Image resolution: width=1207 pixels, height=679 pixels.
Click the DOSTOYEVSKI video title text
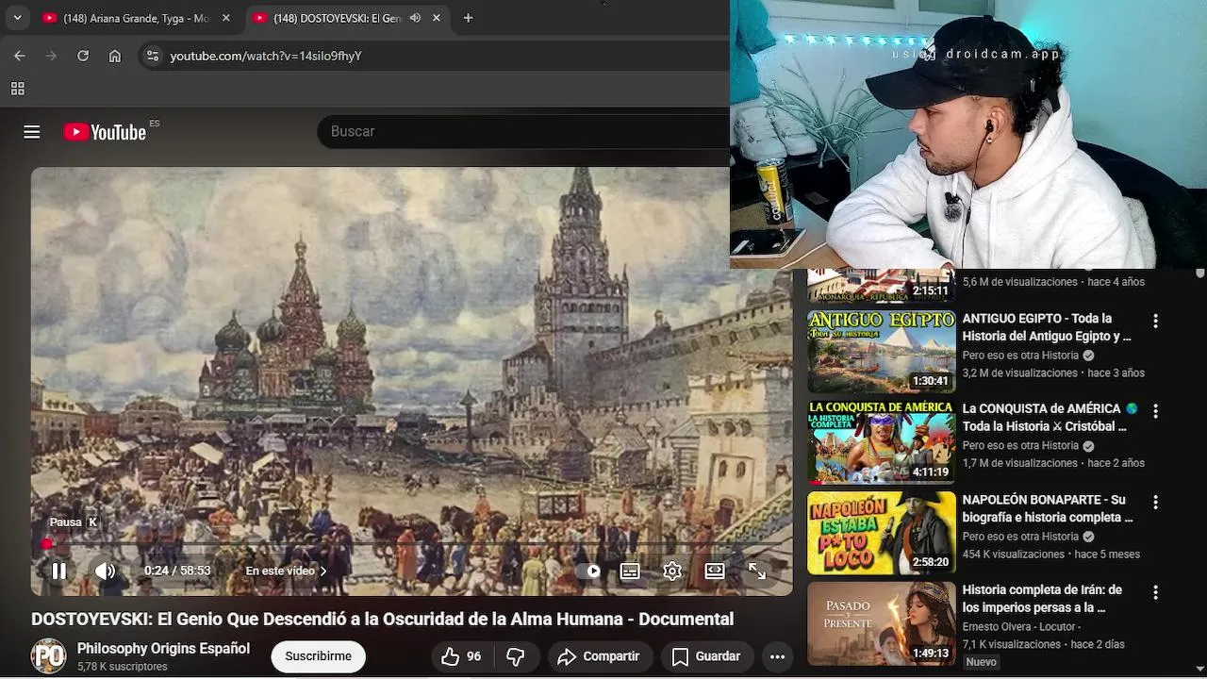click(x=382, y=620)
